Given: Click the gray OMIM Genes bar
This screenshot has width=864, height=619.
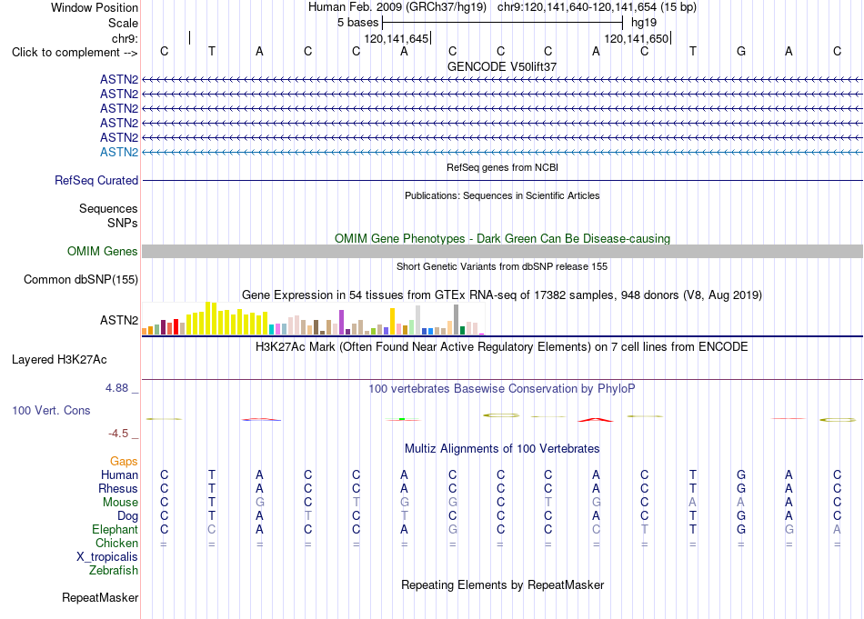Looking at the screenshot, I should 502,251.
